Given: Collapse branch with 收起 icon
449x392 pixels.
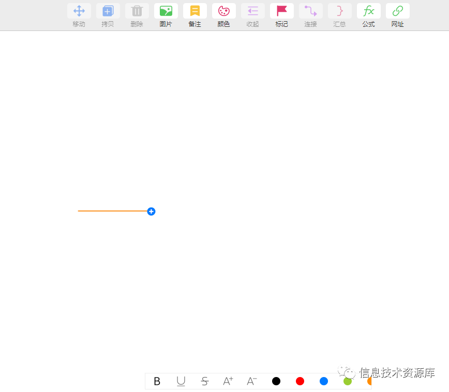Looking at the screenshot, I should (x=253, y=11).
